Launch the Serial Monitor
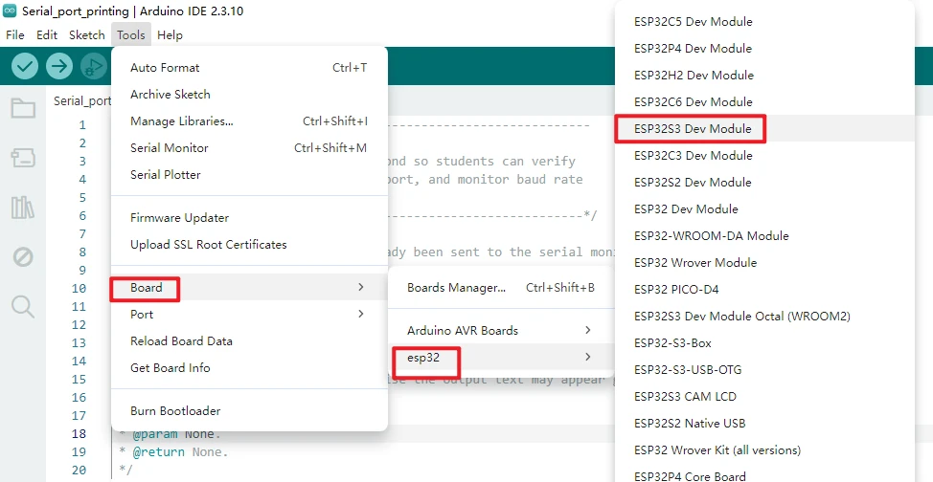 [x=249, y=148]
